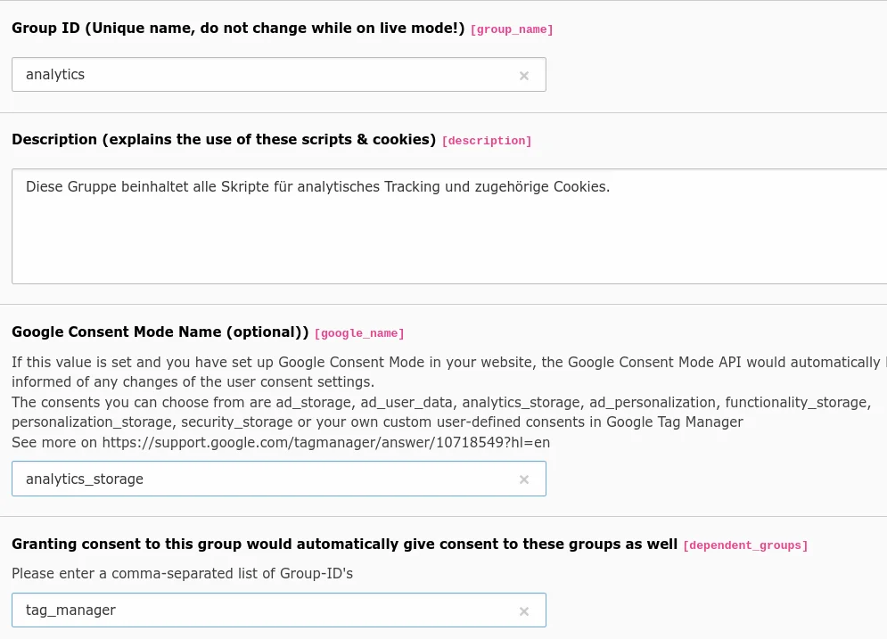Image resolution: width=887 pixels, height=639 pixels.
Task: Clear the tag_manager dependent groups field
Action: [524, 610]
